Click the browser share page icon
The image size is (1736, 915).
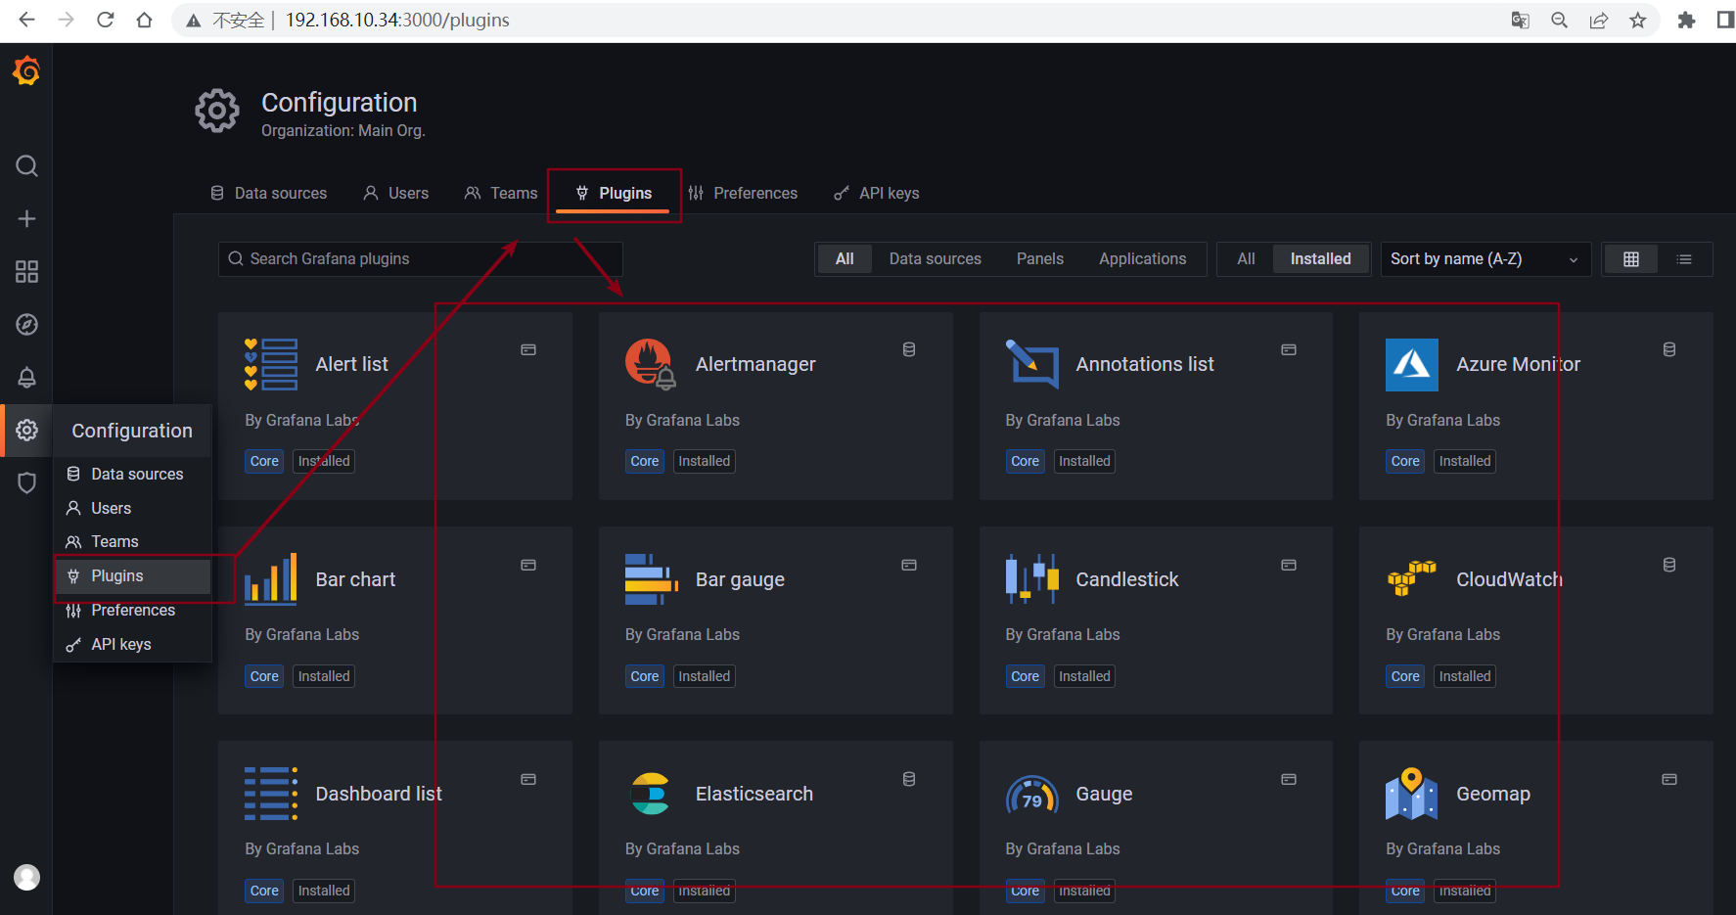pos(1599,20)
